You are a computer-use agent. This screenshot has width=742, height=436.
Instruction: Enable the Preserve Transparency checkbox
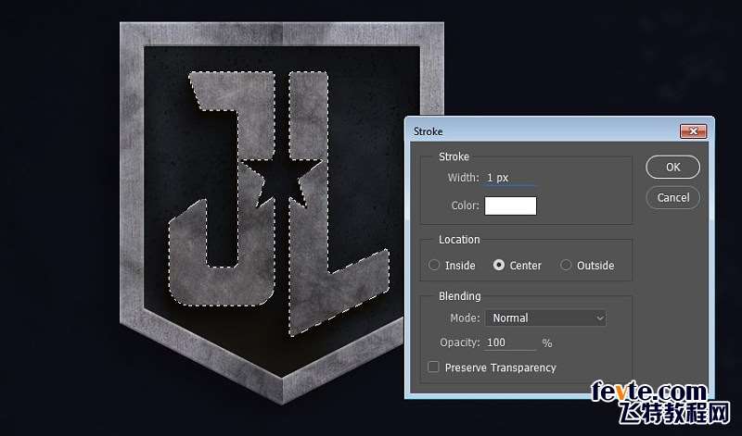click(x=433, y=367)
